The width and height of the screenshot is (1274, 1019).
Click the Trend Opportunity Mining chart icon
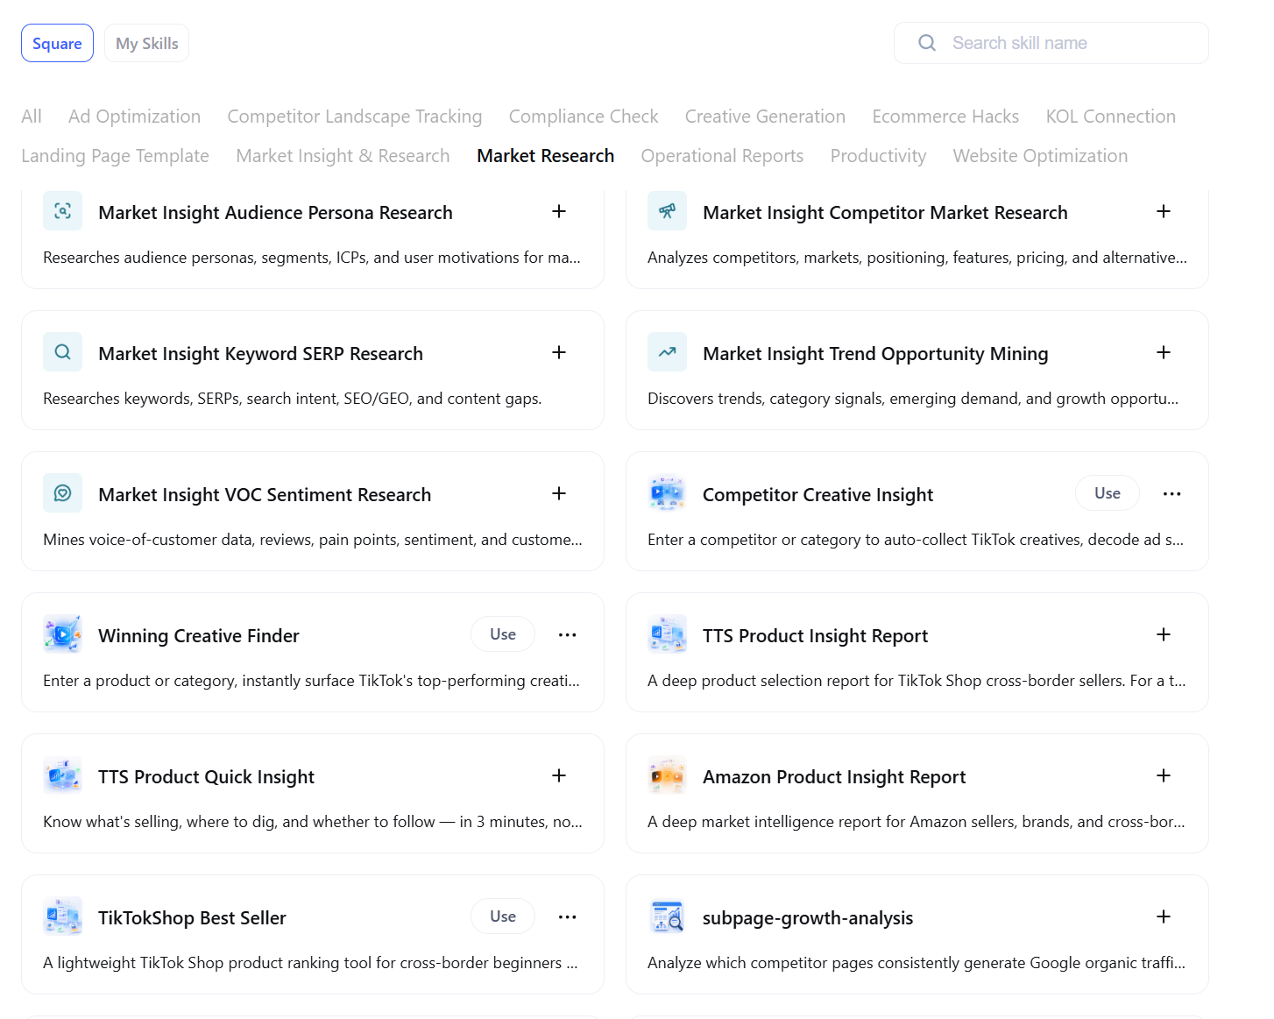(x=667, y=352)
